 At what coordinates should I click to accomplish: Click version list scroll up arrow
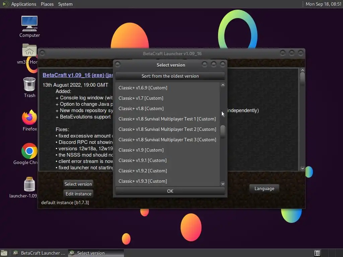point(223,85)
